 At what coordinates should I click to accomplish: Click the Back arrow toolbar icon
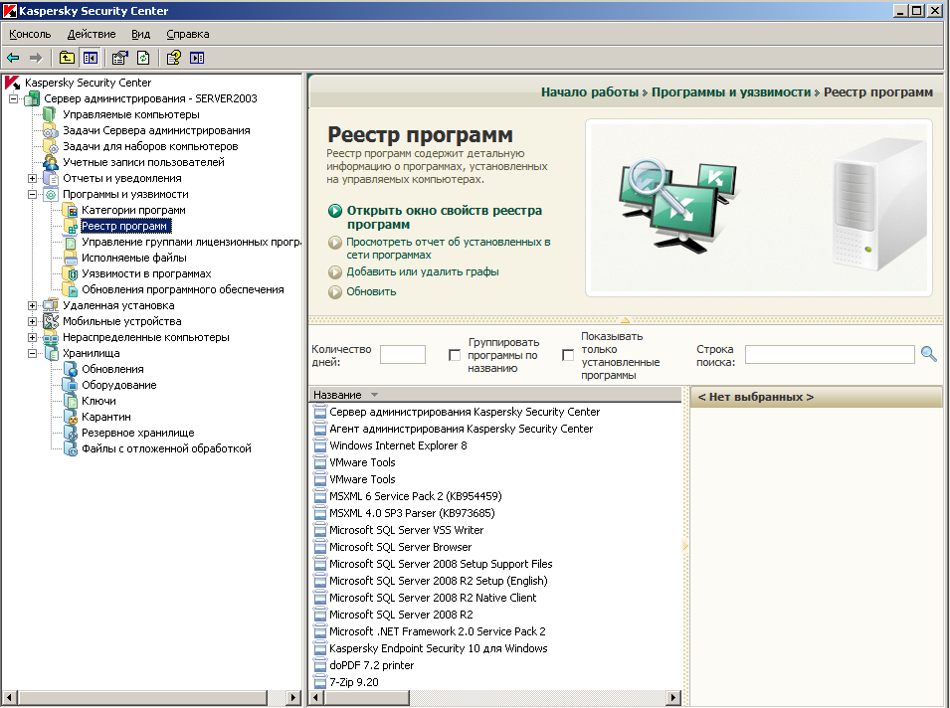point(13,58)
